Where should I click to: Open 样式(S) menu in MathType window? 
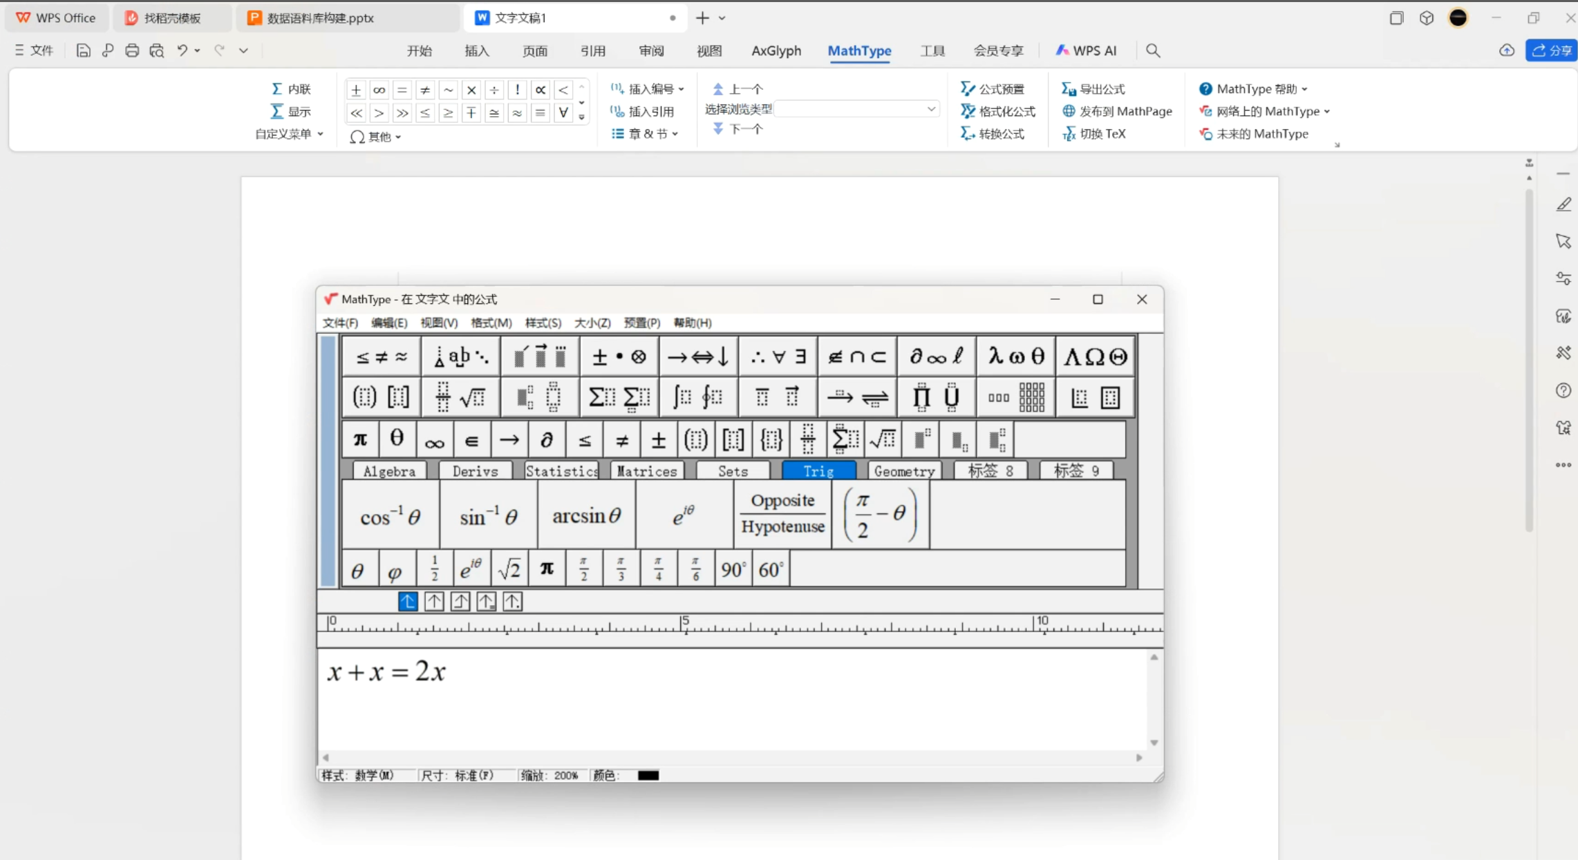point(543,323)
